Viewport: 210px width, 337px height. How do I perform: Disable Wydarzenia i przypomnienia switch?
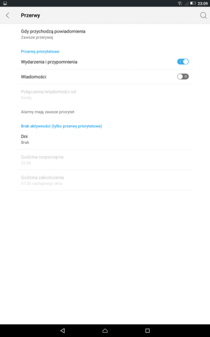pos(183,62)
